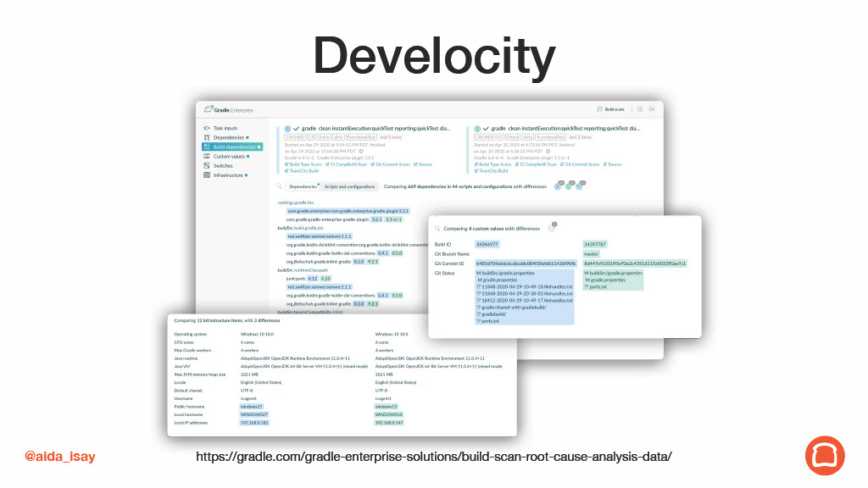Click the CACHED tag on build A
Image resolution: width=868 pixels, height=488 pixels.
tap(295, 136)
